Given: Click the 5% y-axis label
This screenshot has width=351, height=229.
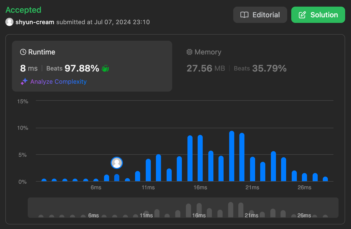Looking at the screenshot, I should tap(22, 155).
